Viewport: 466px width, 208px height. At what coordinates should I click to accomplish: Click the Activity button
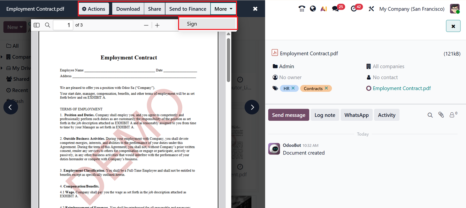click(x=387, y=115)
